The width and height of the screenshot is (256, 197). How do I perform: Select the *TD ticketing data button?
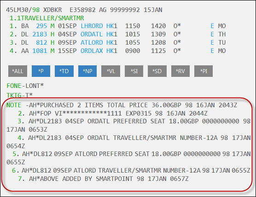click(x=64, y=71)
